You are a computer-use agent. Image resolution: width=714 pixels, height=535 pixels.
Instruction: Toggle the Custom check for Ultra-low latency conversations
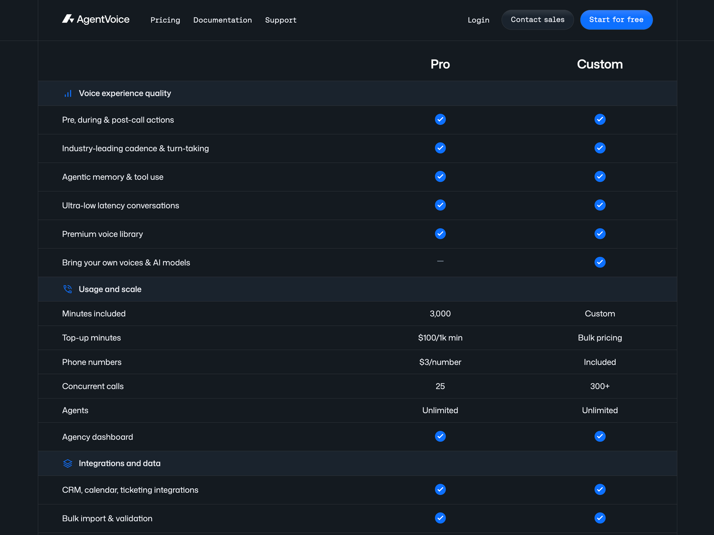[x=600, y=205]
